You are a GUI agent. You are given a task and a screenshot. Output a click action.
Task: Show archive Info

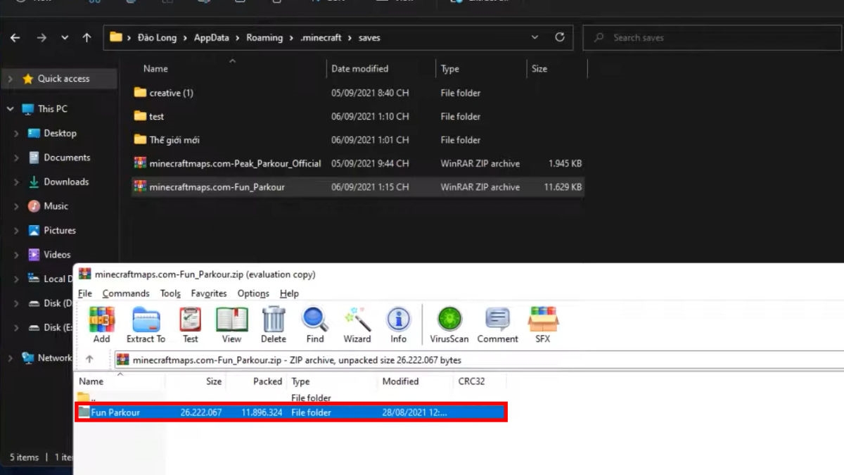tap(398, 324)
